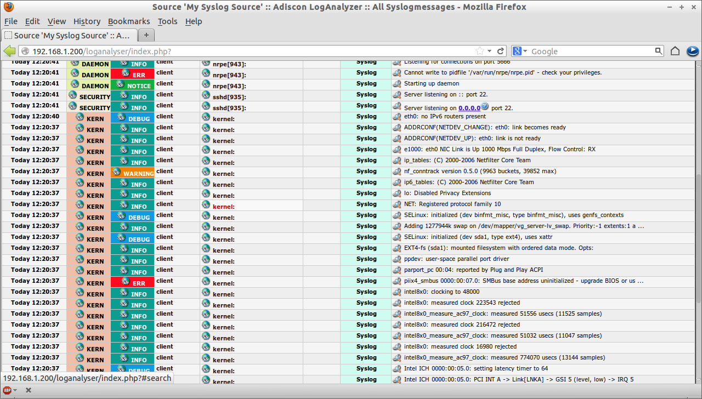The height and width of the screenshot is (399, 702).
Task: Click ERR badge icon in the piix4_smbus row
Action: [x=126, y=282]
